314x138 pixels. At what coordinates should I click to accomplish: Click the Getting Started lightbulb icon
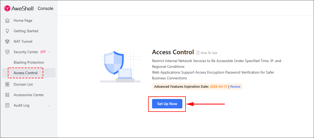7,31
